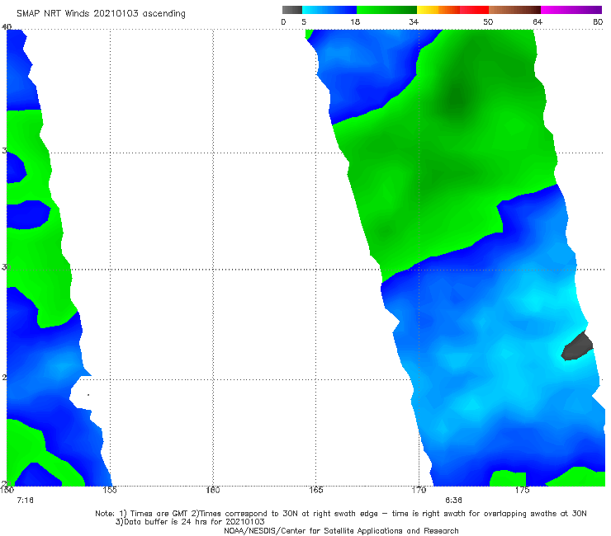Image resolution: width=611 pixels, height=536 pixels.
Task: Click the color bar label '18'
Action: click(x=355, y=21)
